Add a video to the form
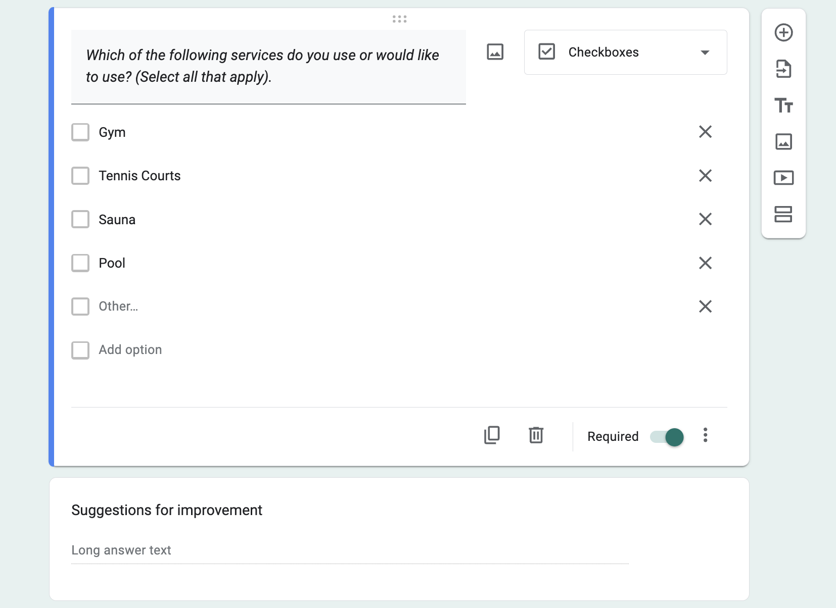The image size is (836, 608). pyautogui.click(x=783, y=178)
